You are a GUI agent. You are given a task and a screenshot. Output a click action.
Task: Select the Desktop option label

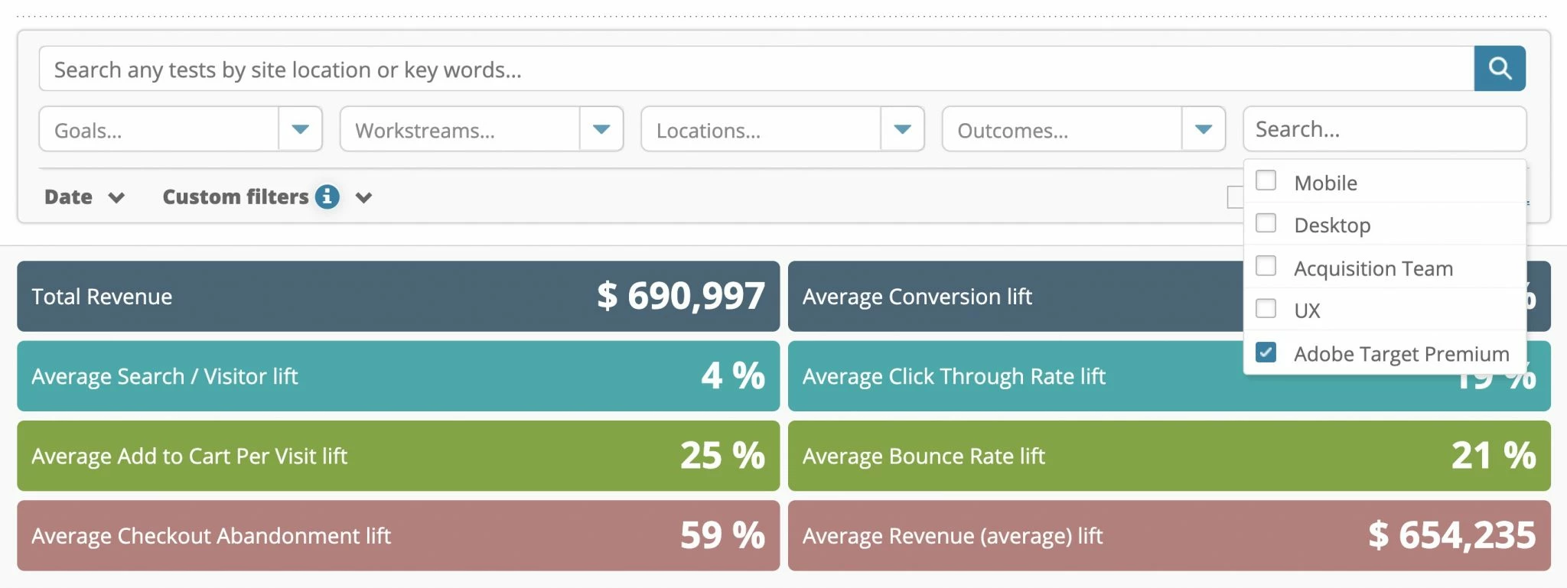(1332, 226)
